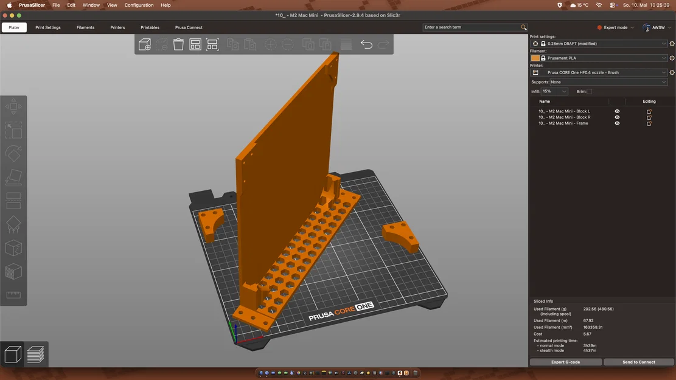The image size is (676, 380).
Task: Click the Remove instance minus icon
Action: point(288,44)
